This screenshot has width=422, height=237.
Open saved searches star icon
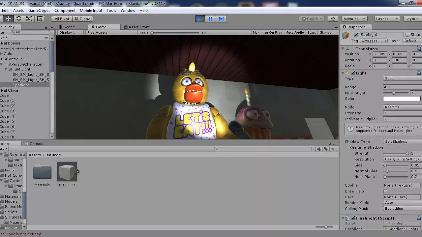click(333, 149)
